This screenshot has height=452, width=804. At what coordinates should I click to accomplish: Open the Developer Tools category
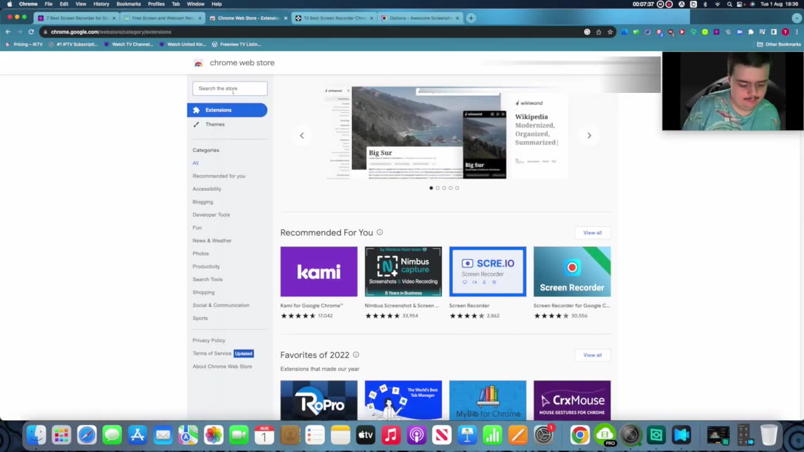211,215
